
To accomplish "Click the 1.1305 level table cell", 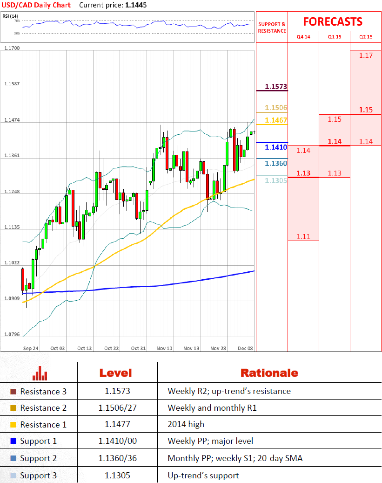I will pos(117,475).
